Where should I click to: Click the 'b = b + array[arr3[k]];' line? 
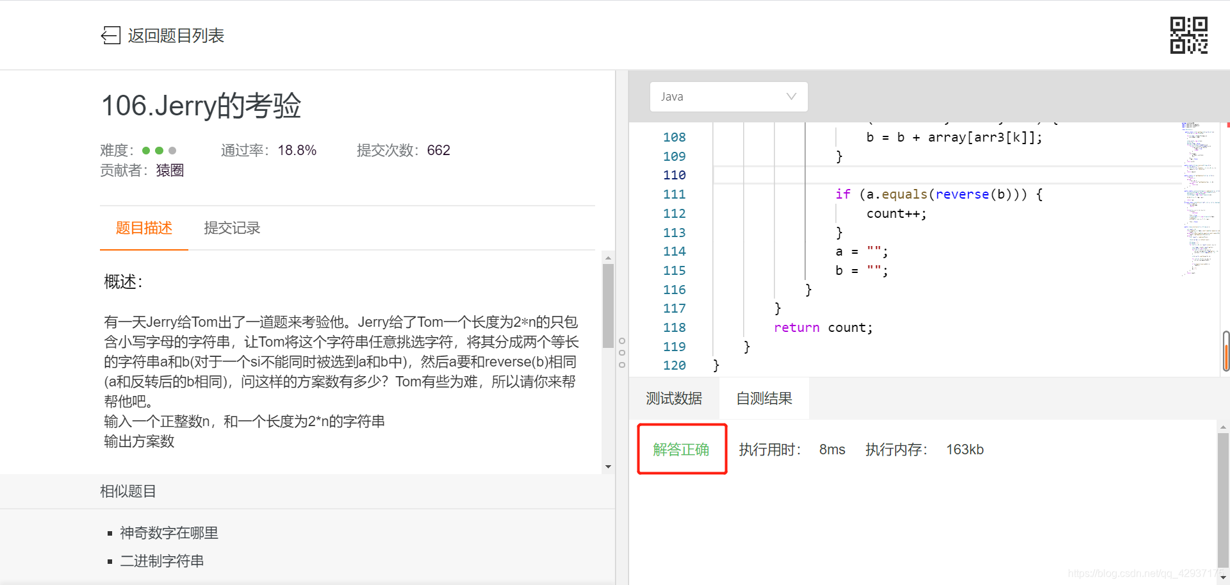point(955,137)
